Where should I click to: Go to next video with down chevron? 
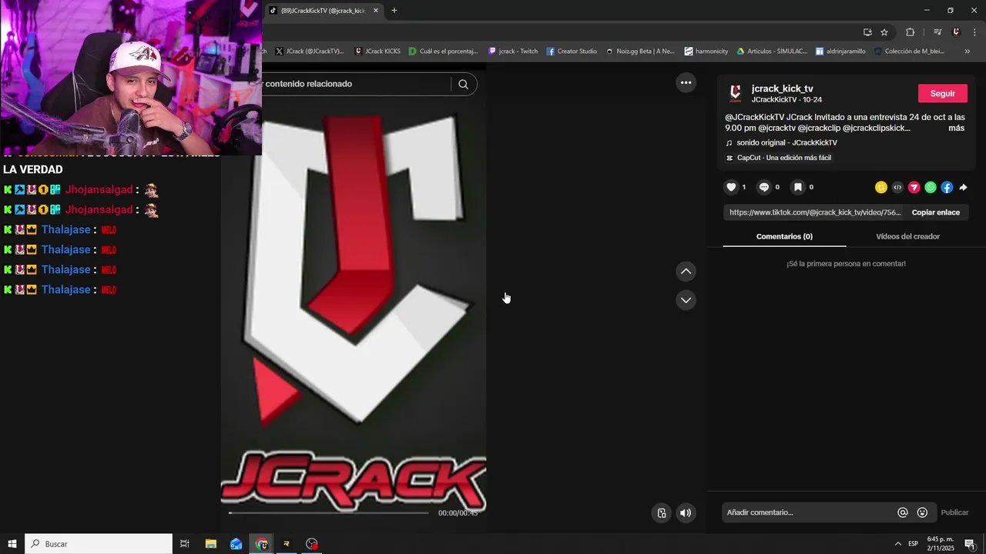pyautogui.click(x=686, y=300)
